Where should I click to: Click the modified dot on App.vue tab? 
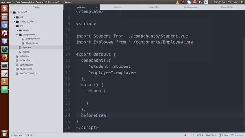click(x=97, y=7)
